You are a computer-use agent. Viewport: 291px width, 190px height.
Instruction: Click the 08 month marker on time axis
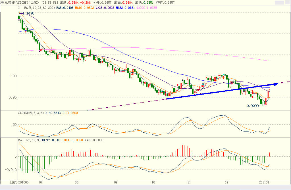point(76,182)
